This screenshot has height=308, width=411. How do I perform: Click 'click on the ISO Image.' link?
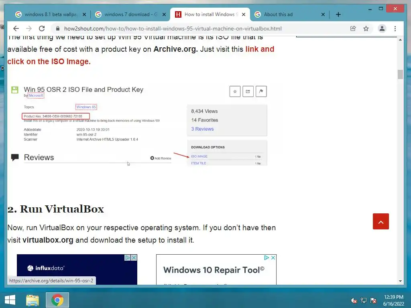coord(49,61)
